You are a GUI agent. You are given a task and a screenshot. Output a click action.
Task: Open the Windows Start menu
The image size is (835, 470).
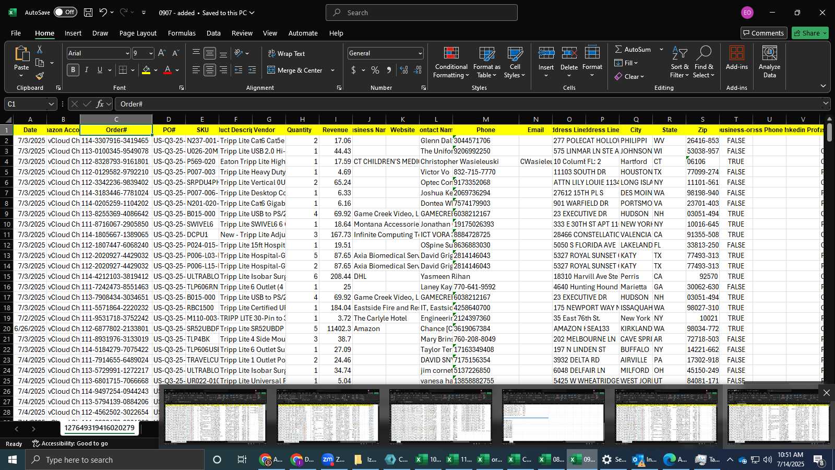coord(13,460)
